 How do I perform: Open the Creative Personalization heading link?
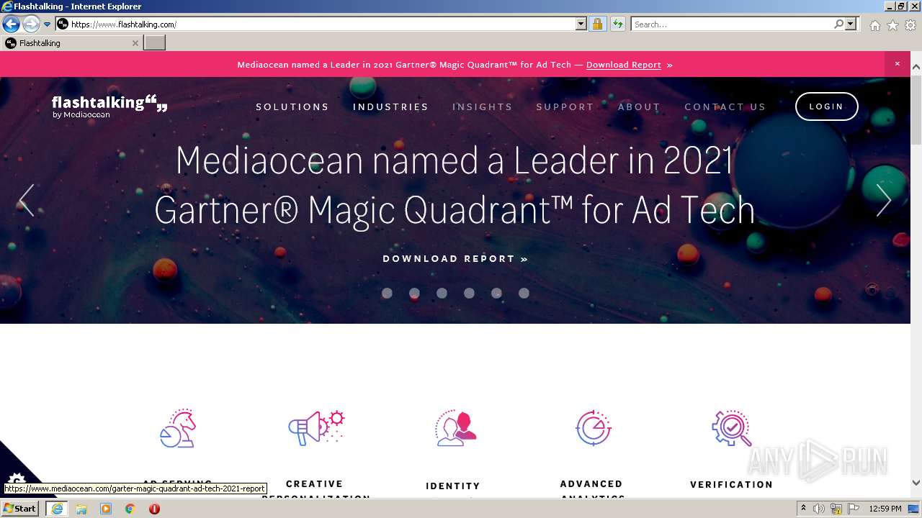tap(315, 490)
